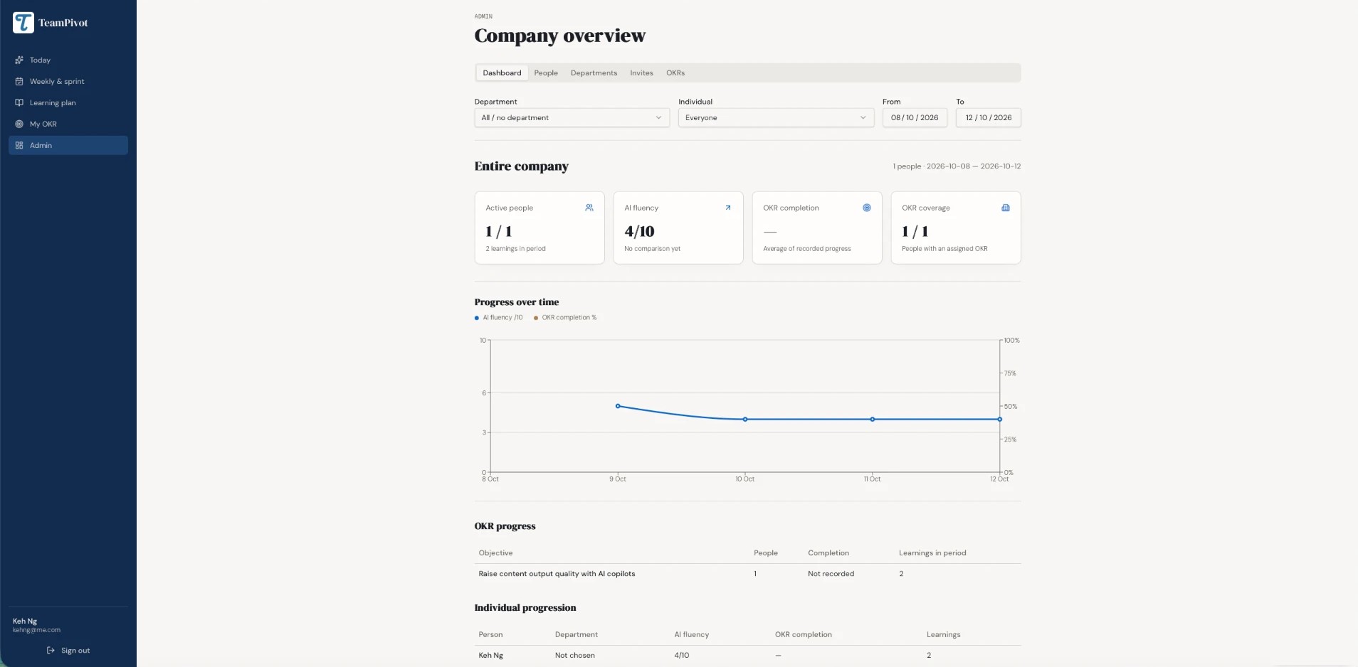Click the "4/10" AI fluency table cell
The image size is (1358, 667).
pyautogui.click(x=682, y=655)
